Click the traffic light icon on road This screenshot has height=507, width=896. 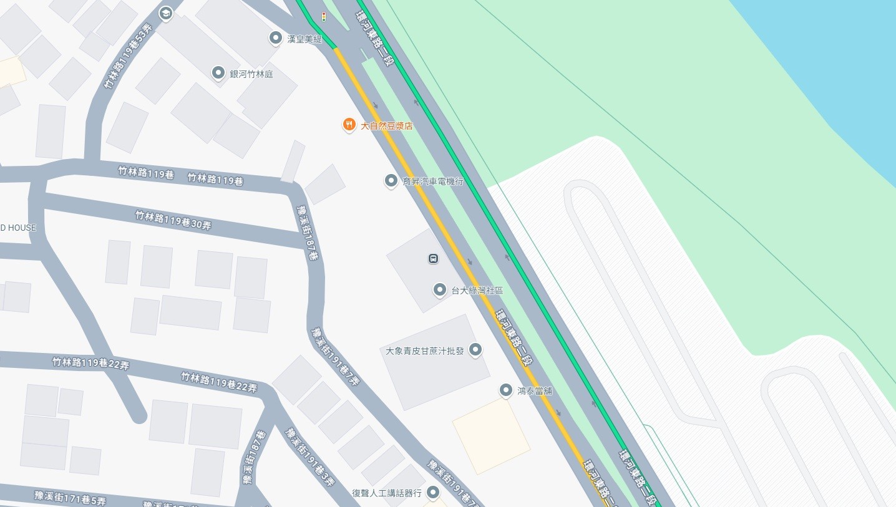[323, 16]
